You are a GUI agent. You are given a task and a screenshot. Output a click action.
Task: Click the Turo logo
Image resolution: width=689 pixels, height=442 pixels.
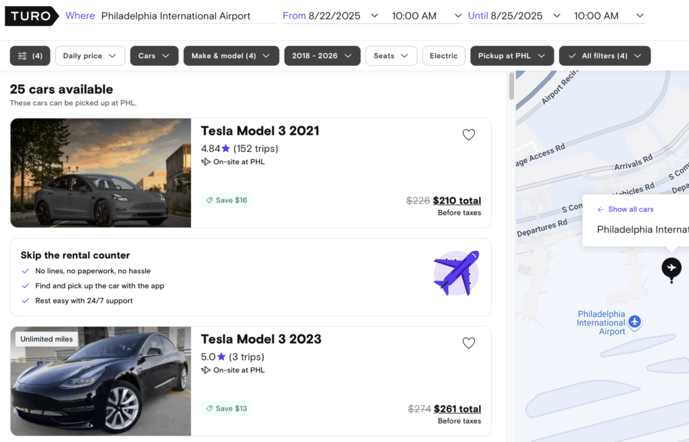tap(32, 16)
